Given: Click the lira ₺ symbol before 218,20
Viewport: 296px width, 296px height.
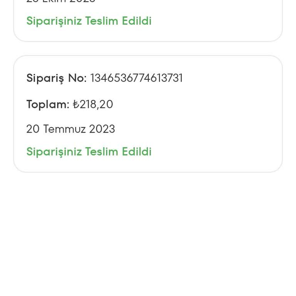Looking at the screenshot, I should [76, 104].
